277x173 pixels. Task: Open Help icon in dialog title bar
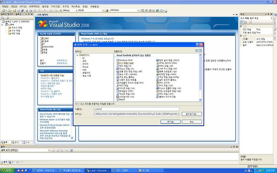[197, 45]
